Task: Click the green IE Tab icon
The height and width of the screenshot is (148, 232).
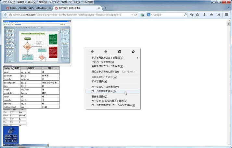Action: tap(142, 15)
